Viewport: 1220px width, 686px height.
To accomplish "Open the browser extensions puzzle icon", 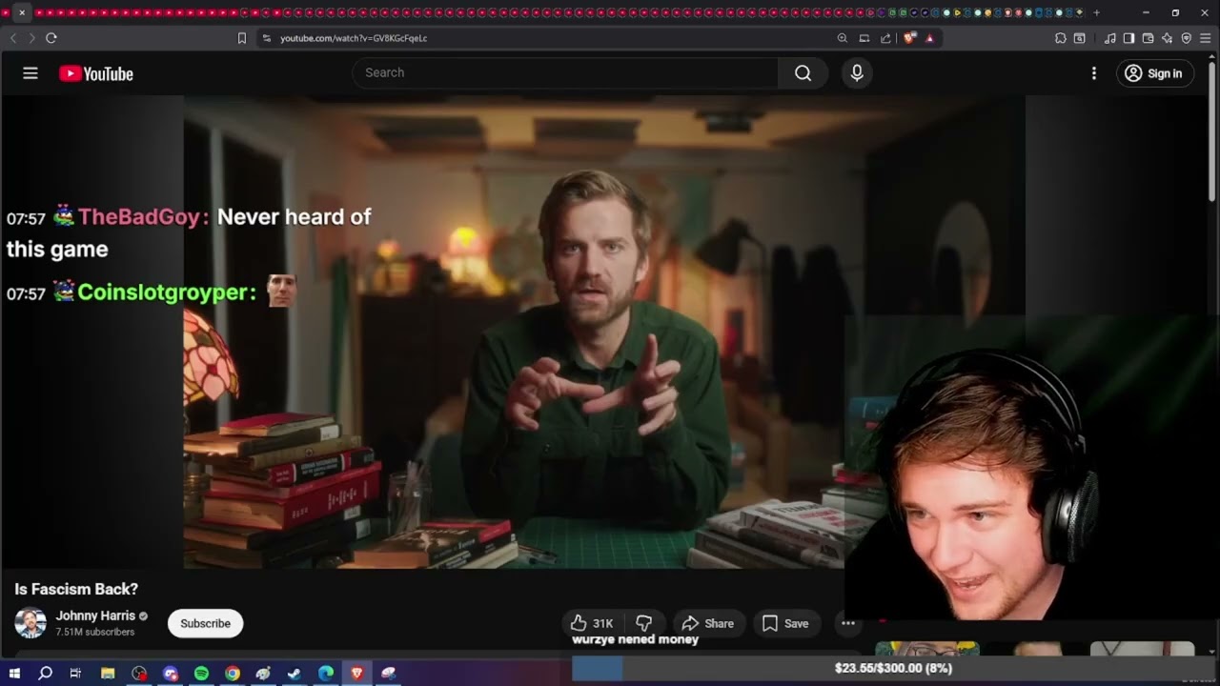I will [x=1061, y=38].
